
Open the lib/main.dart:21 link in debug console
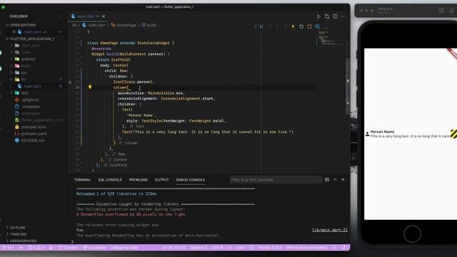(330, 230)
